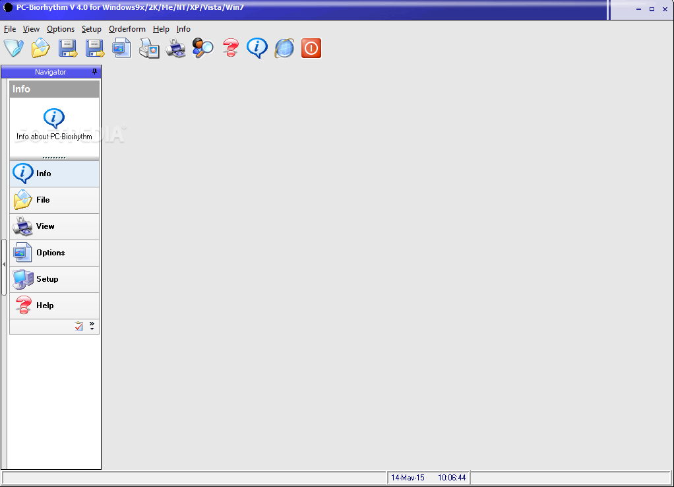The height and width of the screenshot is (487, 674).
Task: Click the printer with preview page icon
Action: click(149, 48)
